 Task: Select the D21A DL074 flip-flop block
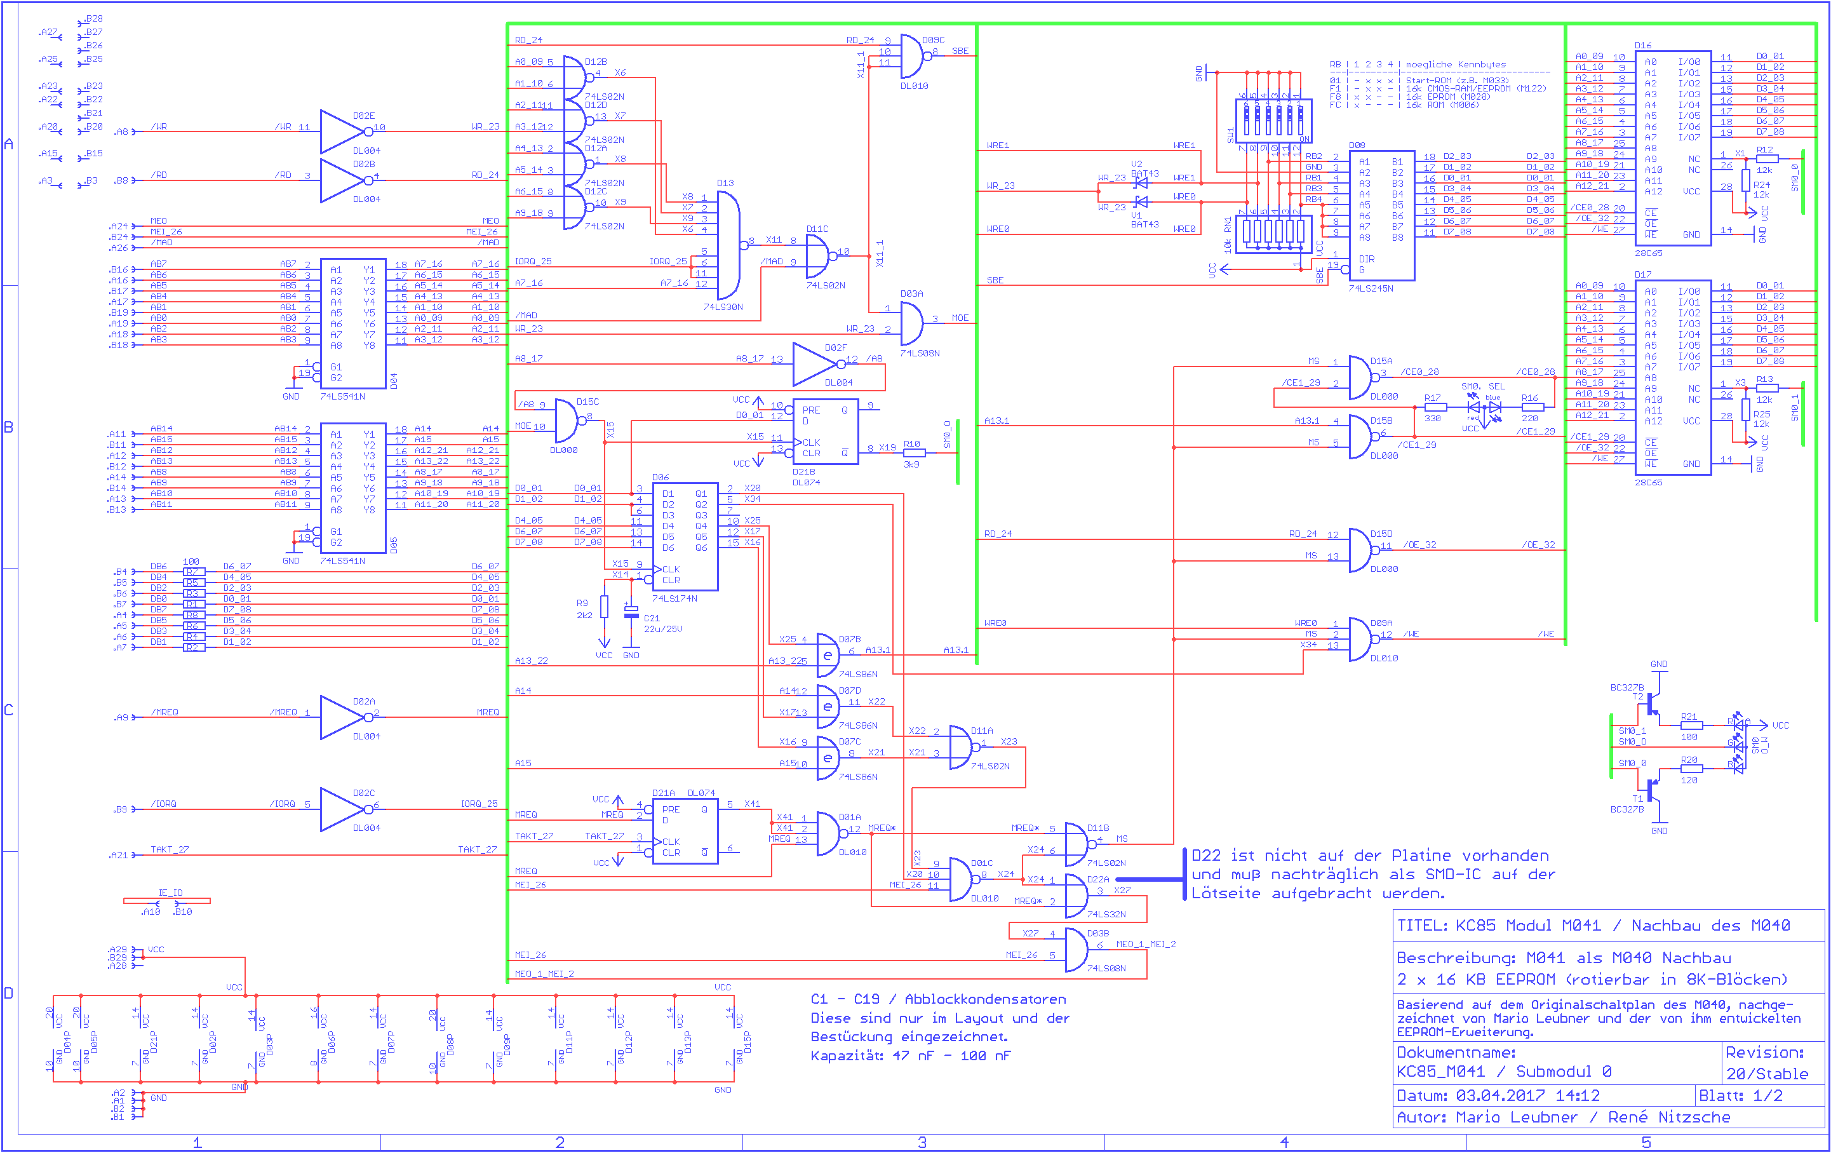click(685, 830)
